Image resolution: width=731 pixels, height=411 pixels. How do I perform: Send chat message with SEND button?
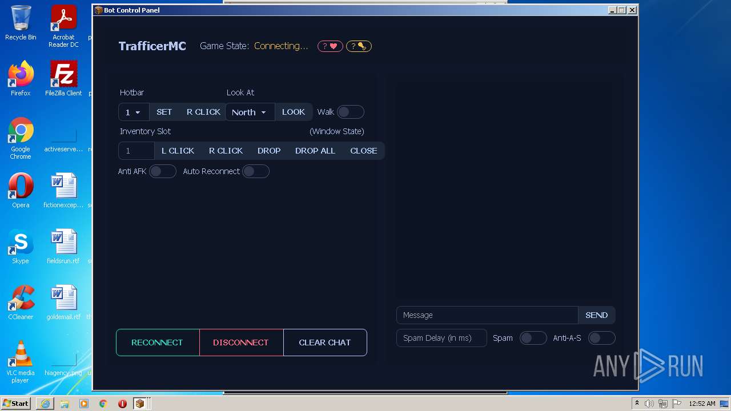coord(596,315)
